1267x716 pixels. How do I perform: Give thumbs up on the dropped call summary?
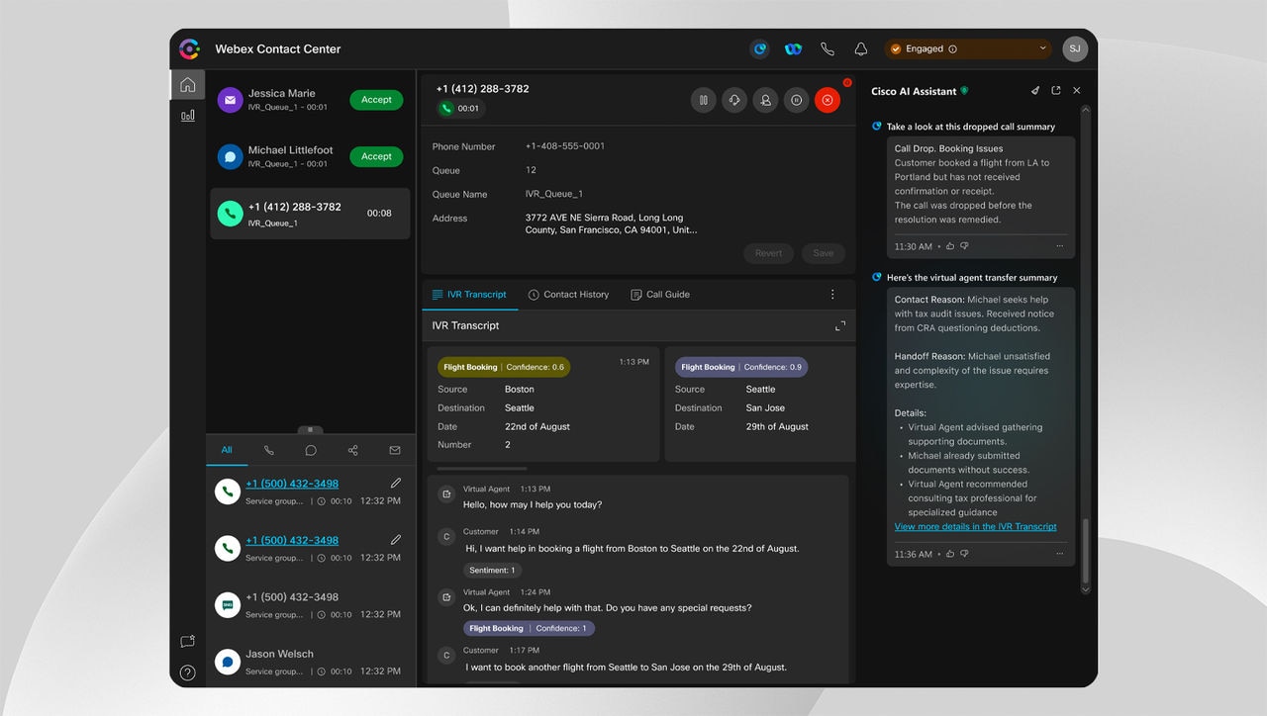point(950,246)
